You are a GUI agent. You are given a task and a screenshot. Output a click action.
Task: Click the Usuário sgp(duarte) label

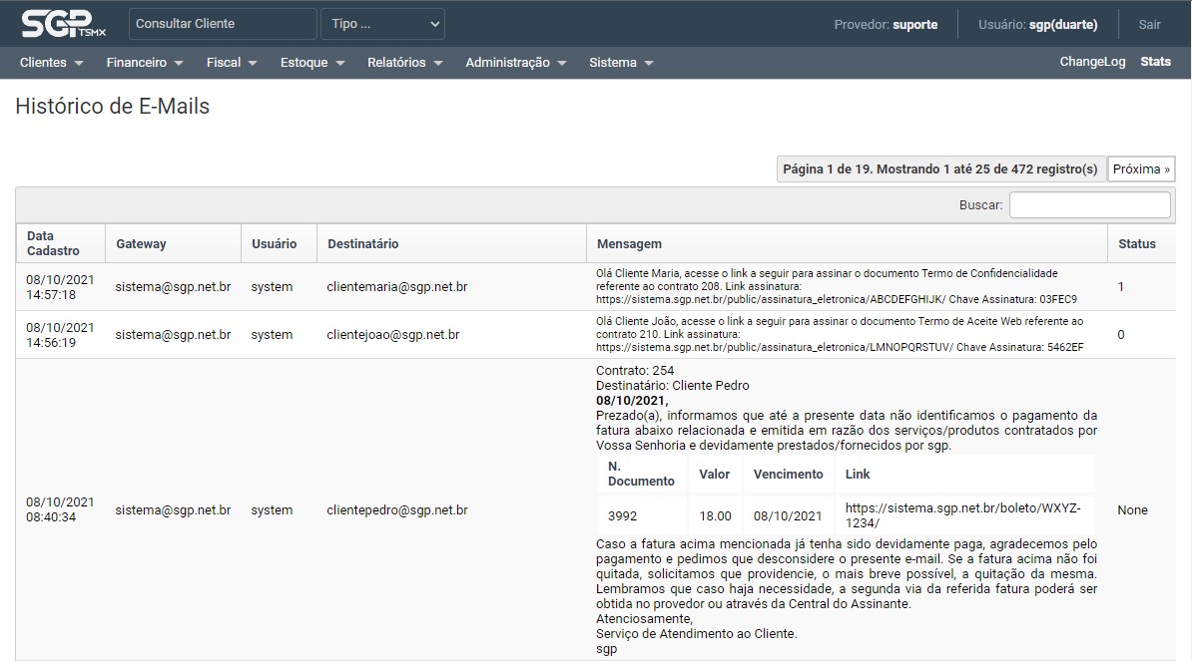[x=1038, y=25]
